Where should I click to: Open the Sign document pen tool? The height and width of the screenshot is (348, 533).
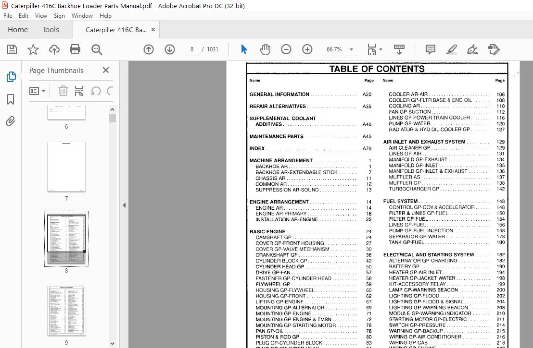[x=472, y=49]
